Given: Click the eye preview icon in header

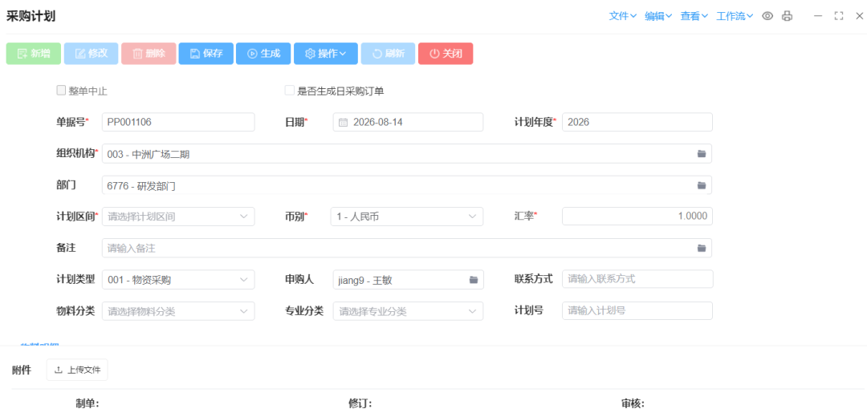Looking at the screenshot, I should [767, 16].
